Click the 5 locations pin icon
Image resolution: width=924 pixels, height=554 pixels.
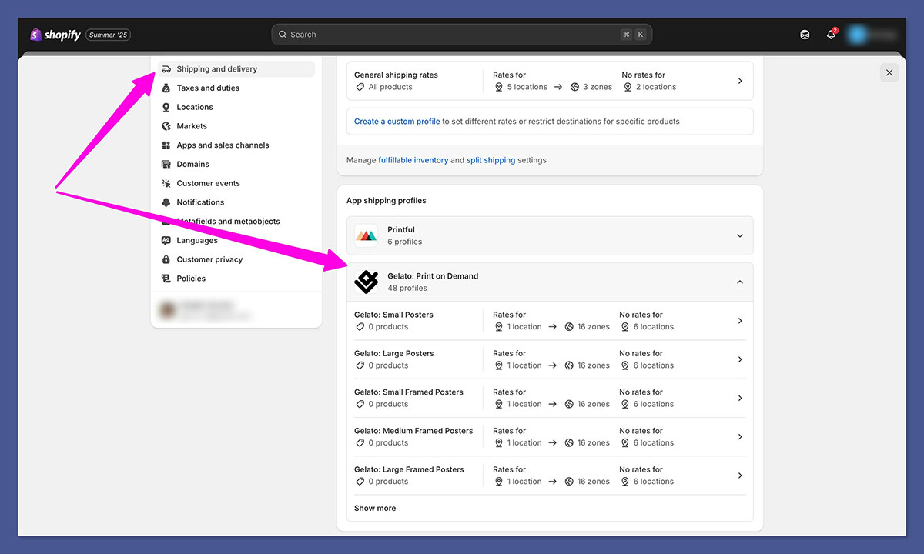pos(499,88)
